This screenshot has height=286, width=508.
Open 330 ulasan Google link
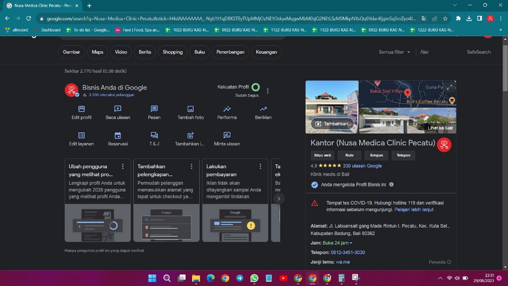coord(362,166)
